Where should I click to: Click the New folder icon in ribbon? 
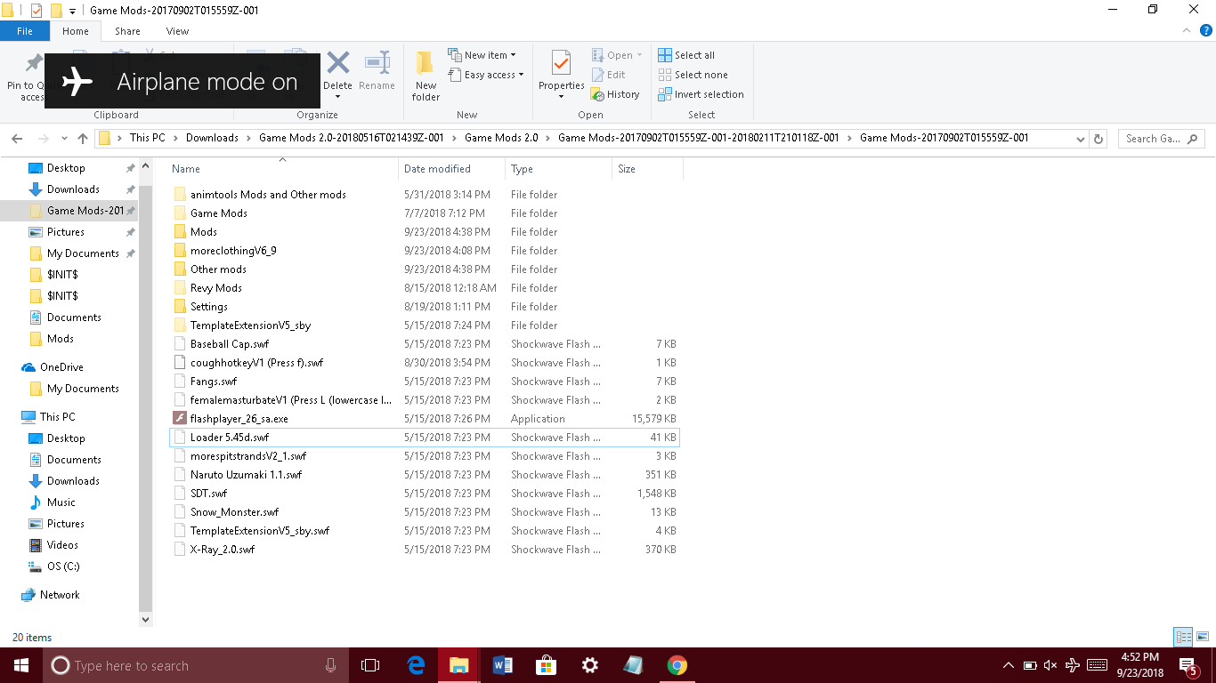pos(426,75)
